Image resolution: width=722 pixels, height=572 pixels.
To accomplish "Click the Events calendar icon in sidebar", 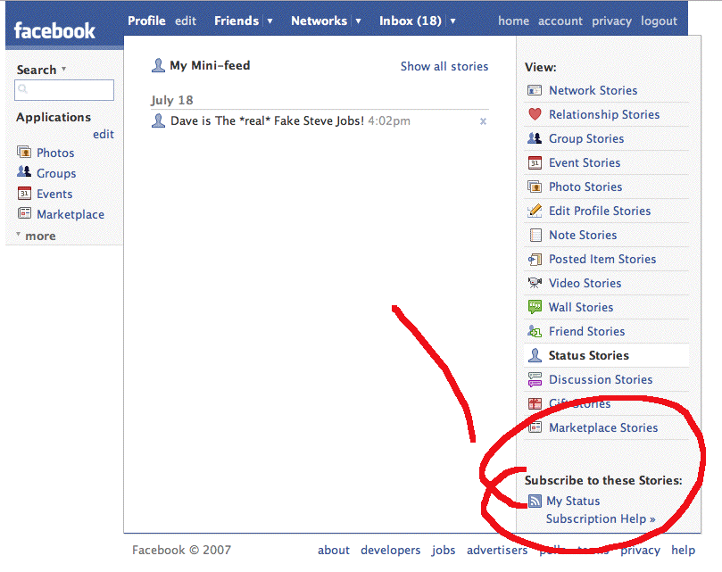I will pyautogui.click(x=24, y=194).
